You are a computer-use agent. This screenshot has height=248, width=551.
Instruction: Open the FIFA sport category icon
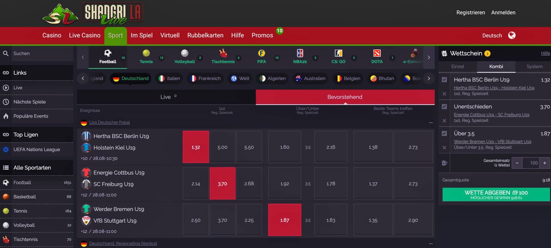click(x=262, y=53)
